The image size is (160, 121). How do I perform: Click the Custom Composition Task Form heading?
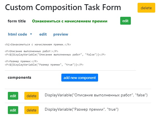click(63, 7)
